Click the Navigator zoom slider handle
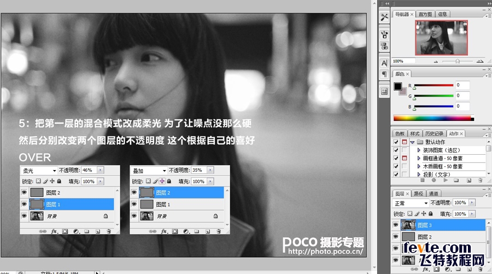Screen dimensions: 492x274 [x=458, y=61]
